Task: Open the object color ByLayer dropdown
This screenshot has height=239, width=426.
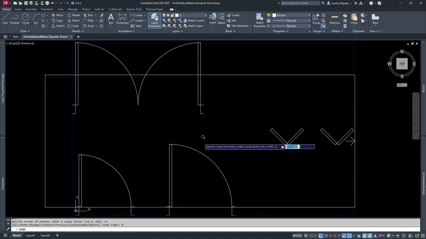Action: coord(291,15)
